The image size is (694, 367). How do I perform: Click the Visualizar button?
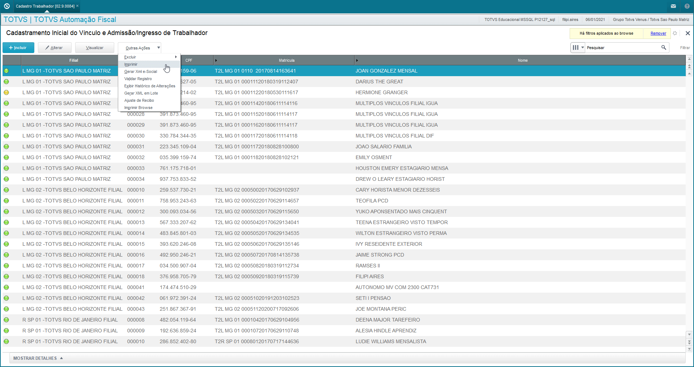(x=95, y=48)
